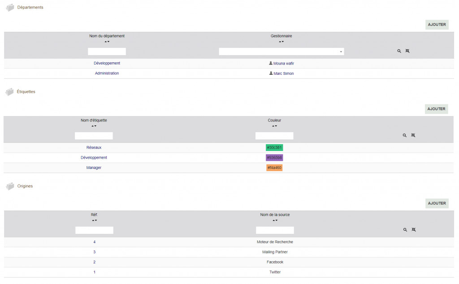Clear filters icon in Origines table
Viewport: 459px width, 284px height.
[414, 230]
